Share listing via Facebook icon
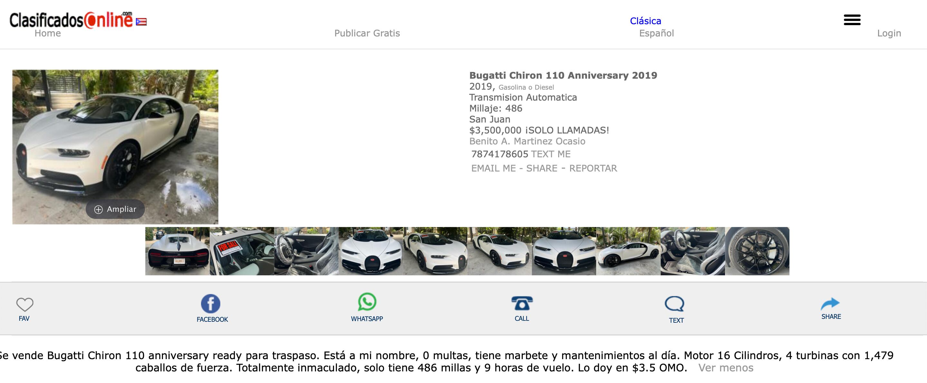Image resolution: width=927 pixels, height=383 pixels. (x=211, y=304)
